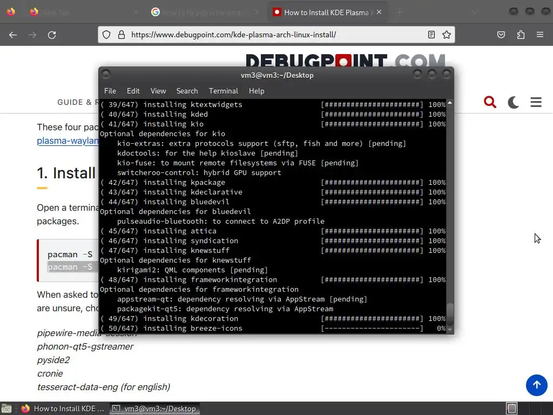Click workspace switcher in the panel
553x415 pixels.
[x=511, y=409]
